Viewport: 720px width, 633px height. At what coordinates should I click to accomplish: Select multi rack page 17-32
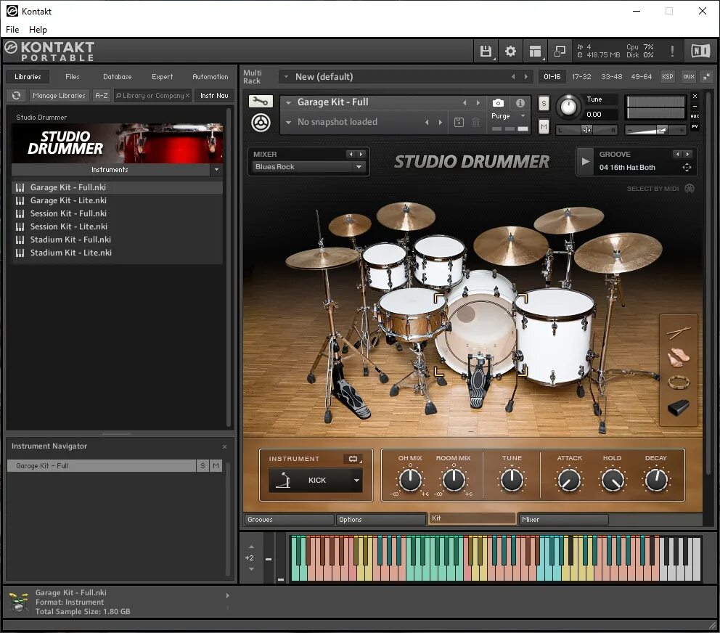(581, 77)
